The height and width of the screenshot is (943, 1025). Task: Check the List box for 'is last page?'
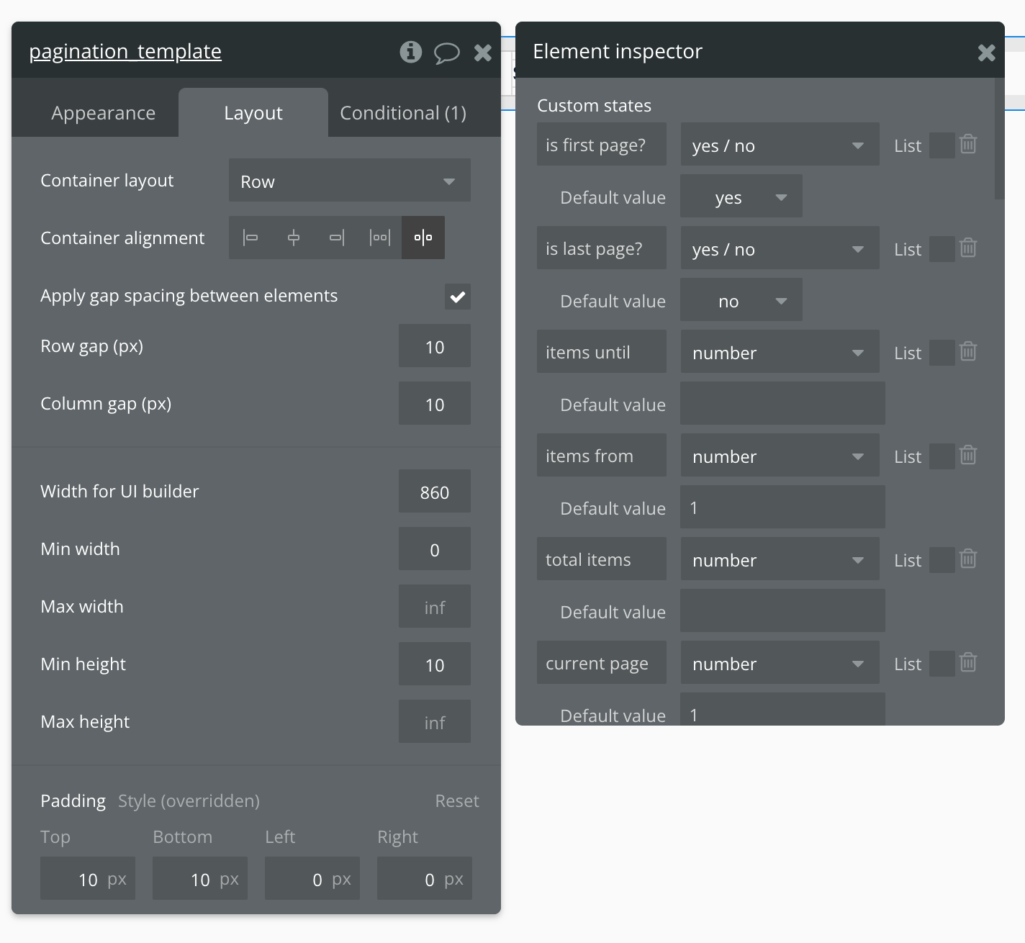click(x=942, y=249)
